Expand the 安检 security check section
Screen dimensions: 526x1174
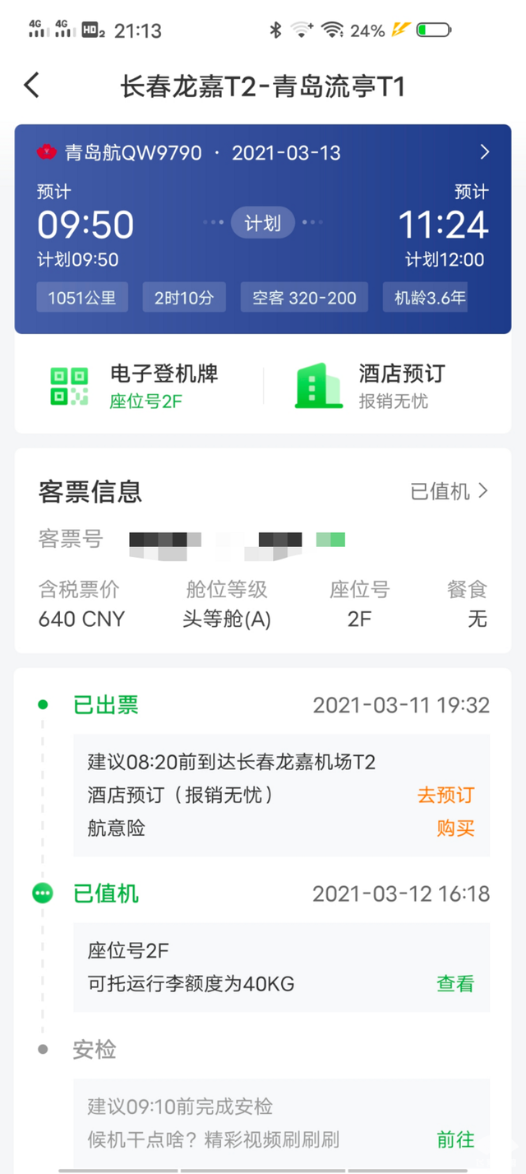(95, 1049)
